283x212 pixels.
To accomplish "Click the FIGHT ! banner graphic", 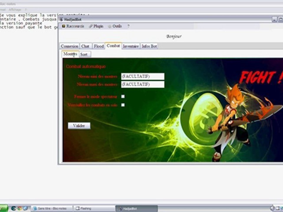I will (261, 77).
